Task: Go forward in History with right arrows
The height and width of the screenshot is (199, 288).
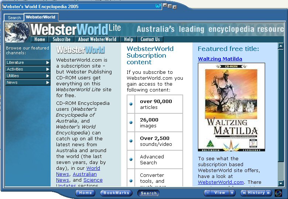Action: click(268, 193)
